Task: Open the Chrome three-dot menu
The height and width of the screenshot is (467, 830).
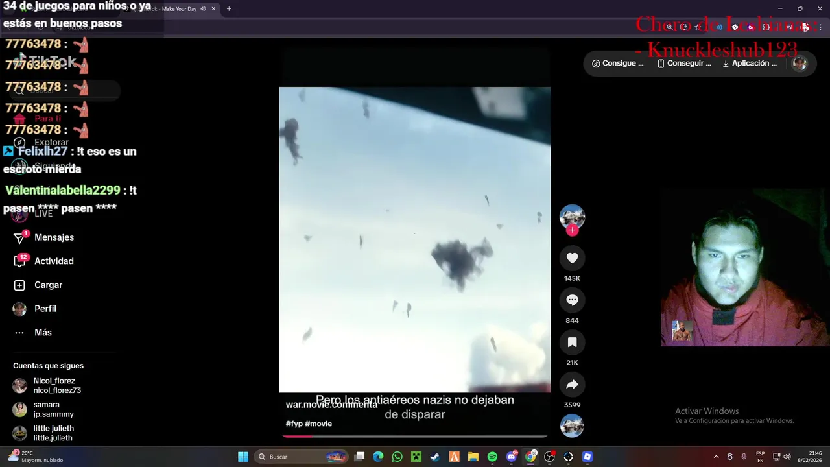Action: pyautogui.click(x=820, y=27)
